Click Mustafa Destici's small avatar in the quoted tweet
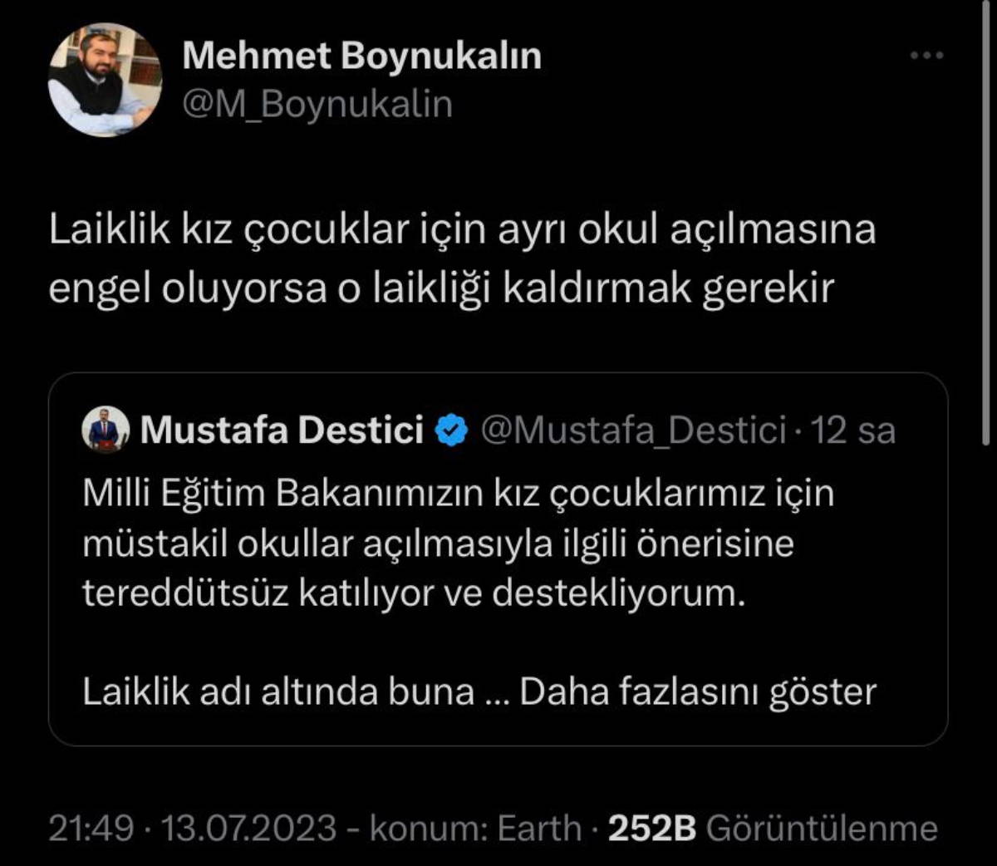Image resolution: width=997 pixels, height=866 pixels. point(106,431)
